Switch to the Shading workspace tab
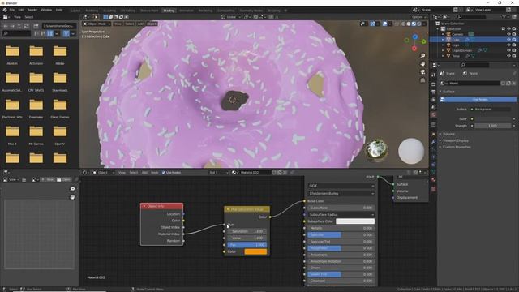This screenshot has height=292, width=519. click(169, 11)
